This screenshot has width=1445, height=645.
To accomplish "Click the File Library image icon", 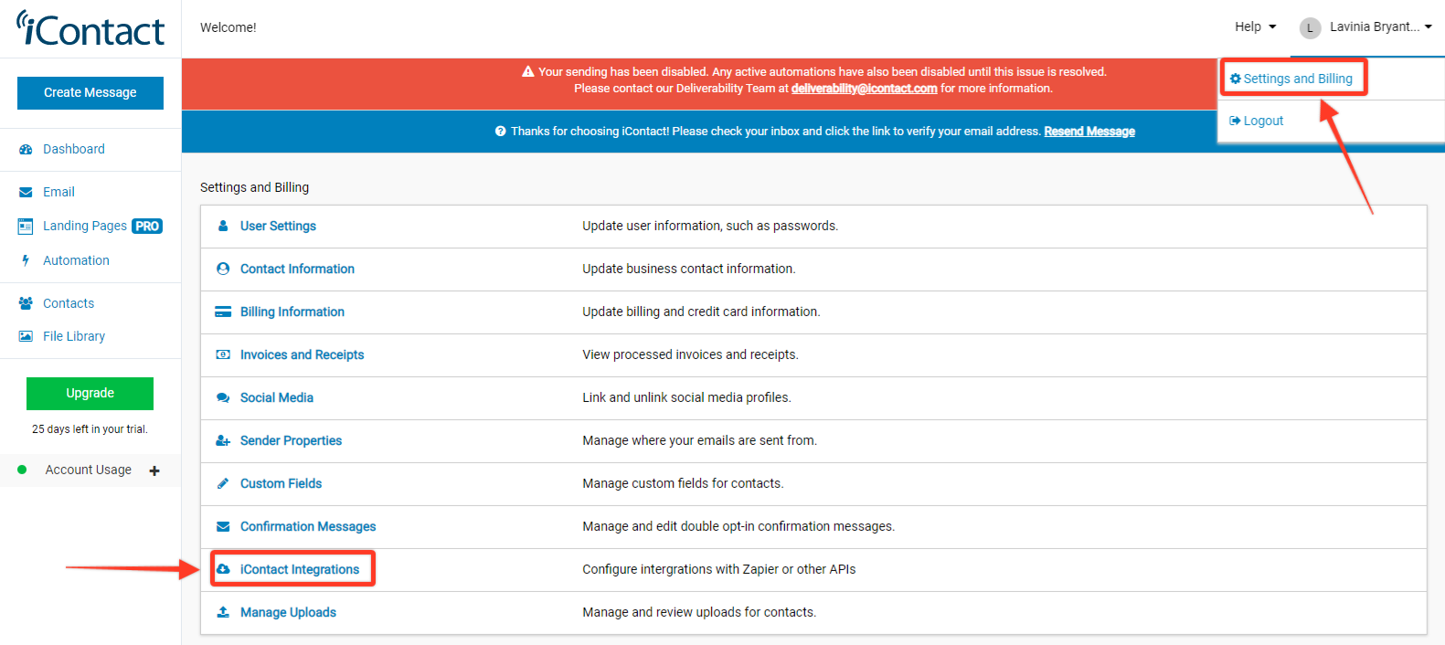I will 26,336.
